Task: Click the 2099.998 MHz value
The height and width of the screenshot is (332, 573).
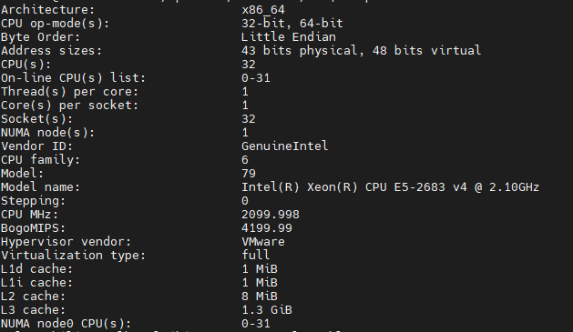Action: (x=271, y=214)
